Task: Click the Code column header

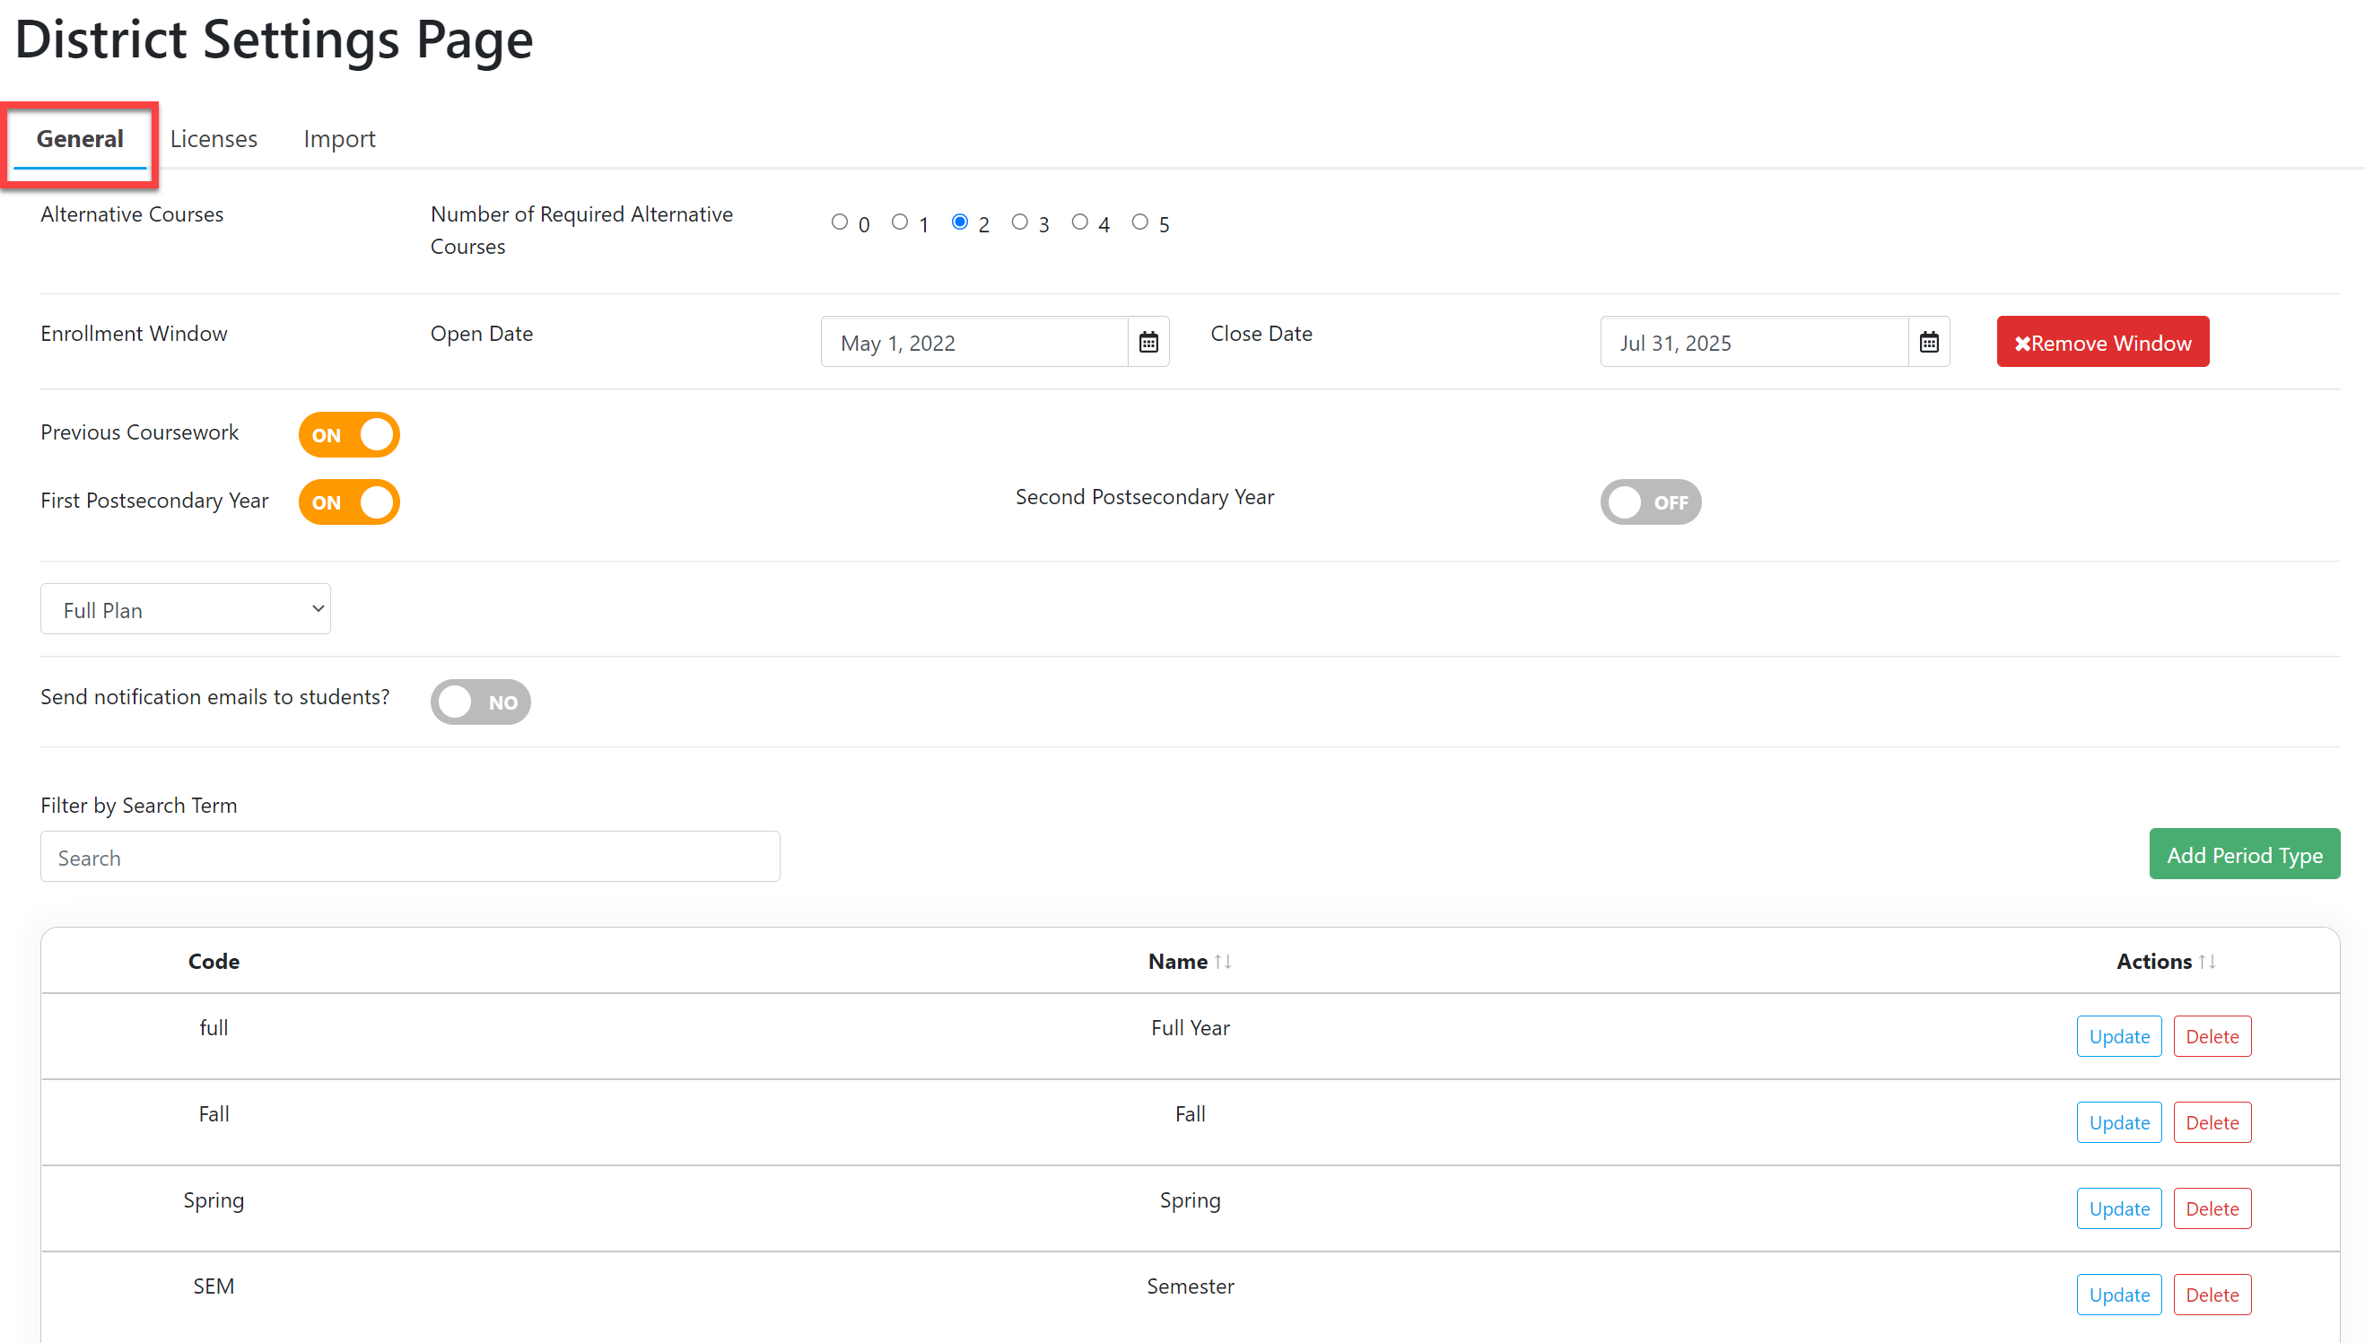Action: pos(213,961)
